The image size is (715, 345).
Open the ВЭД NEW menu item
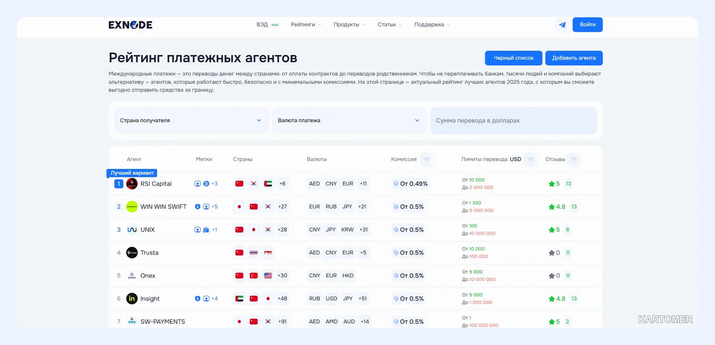tap(267, 25)
